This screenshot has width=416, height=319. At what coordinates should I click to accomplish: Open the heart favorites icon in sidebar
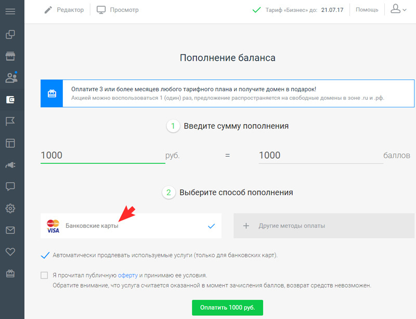[10, 252]
